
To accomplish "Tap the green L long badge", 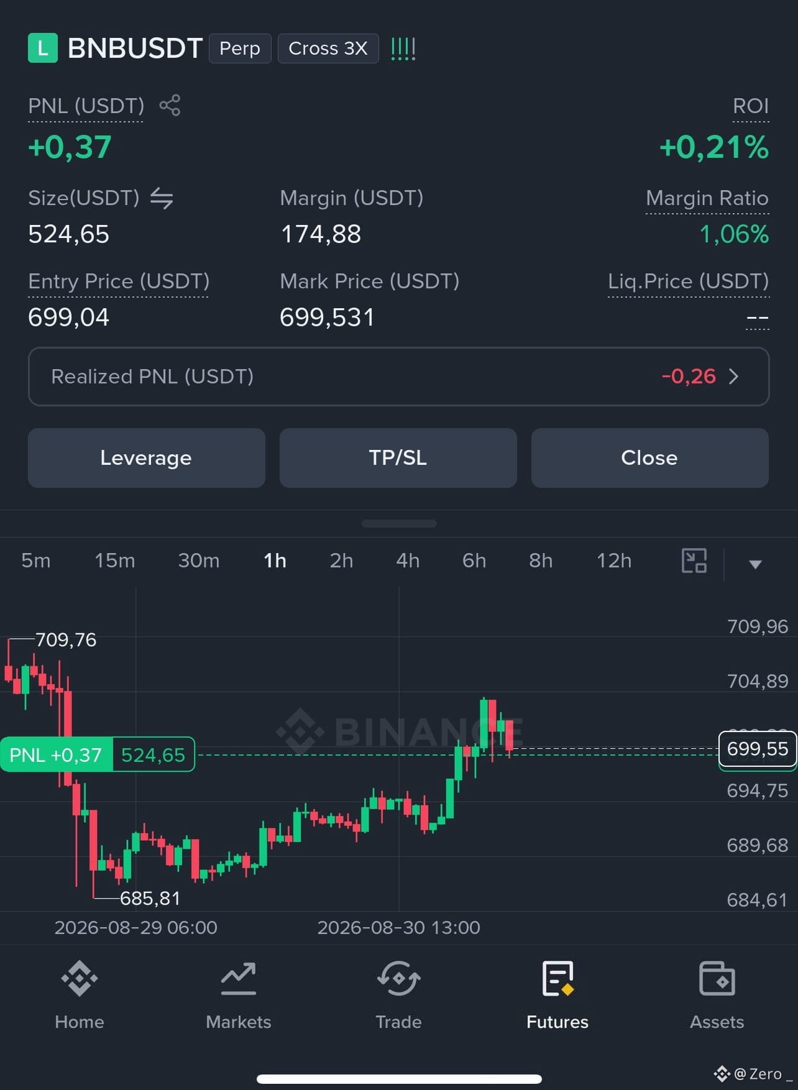I will tap(43, 48).
